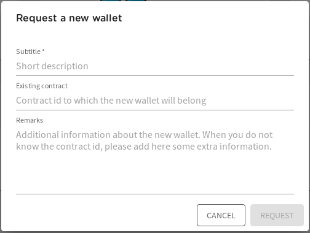Click the "Subtitle *" field label

pyautogui.click(x=30, y=52)
